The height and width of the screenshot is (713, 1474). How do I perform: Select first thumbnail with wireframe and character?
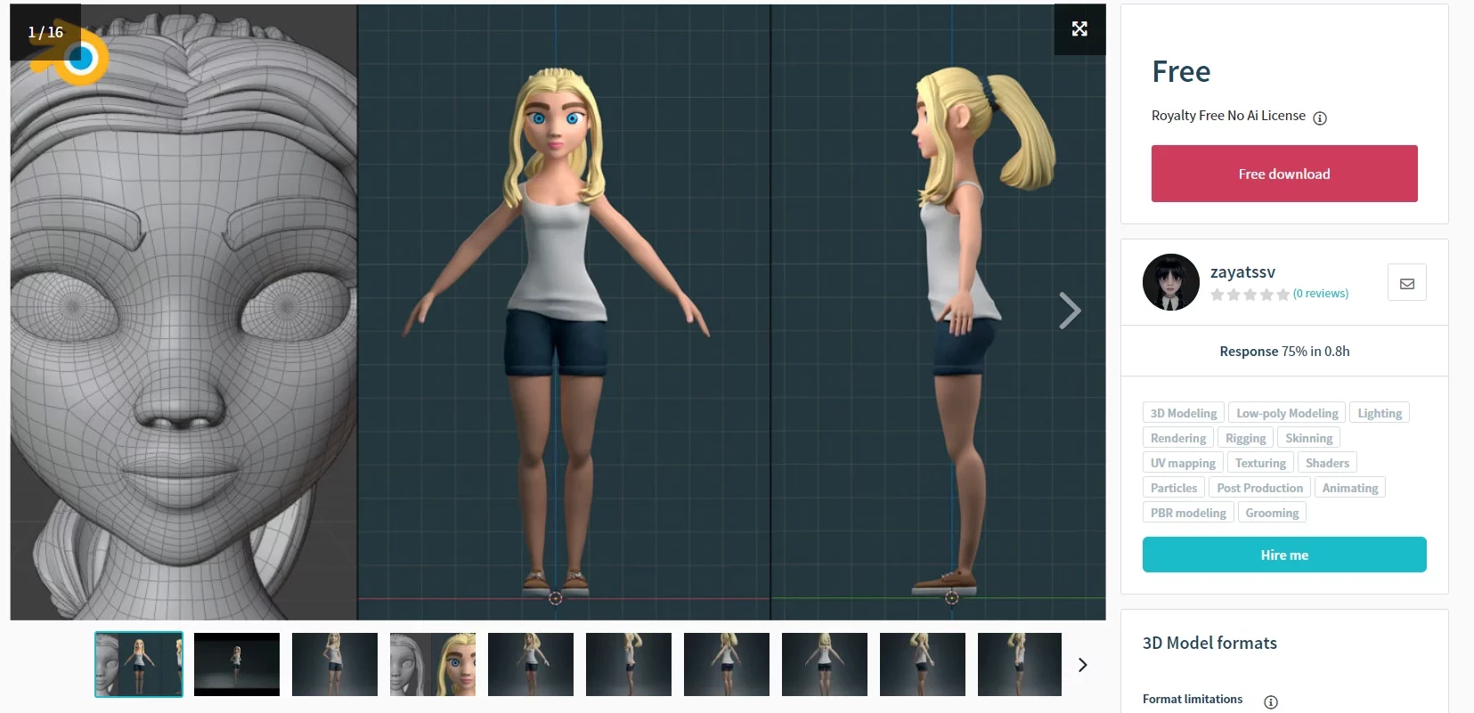point(139,664)
